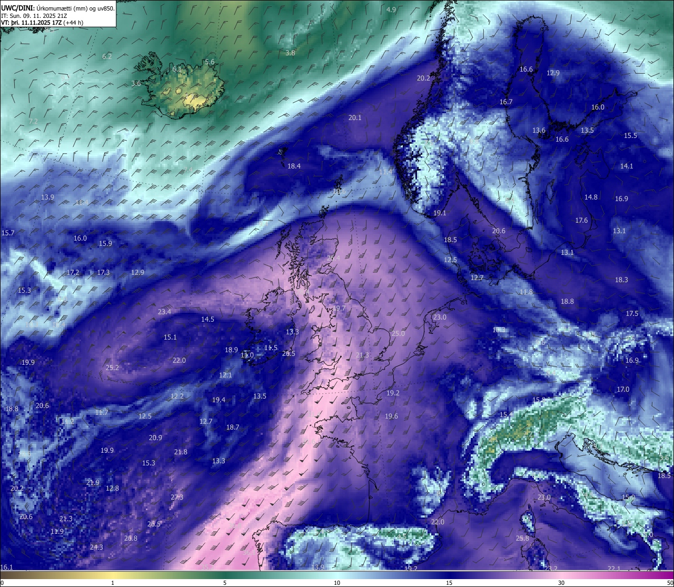Select the 18.7 value west of Brittany
Viewport: 674px width, 587px height.
pyautogui.click(x=233, y=427)
